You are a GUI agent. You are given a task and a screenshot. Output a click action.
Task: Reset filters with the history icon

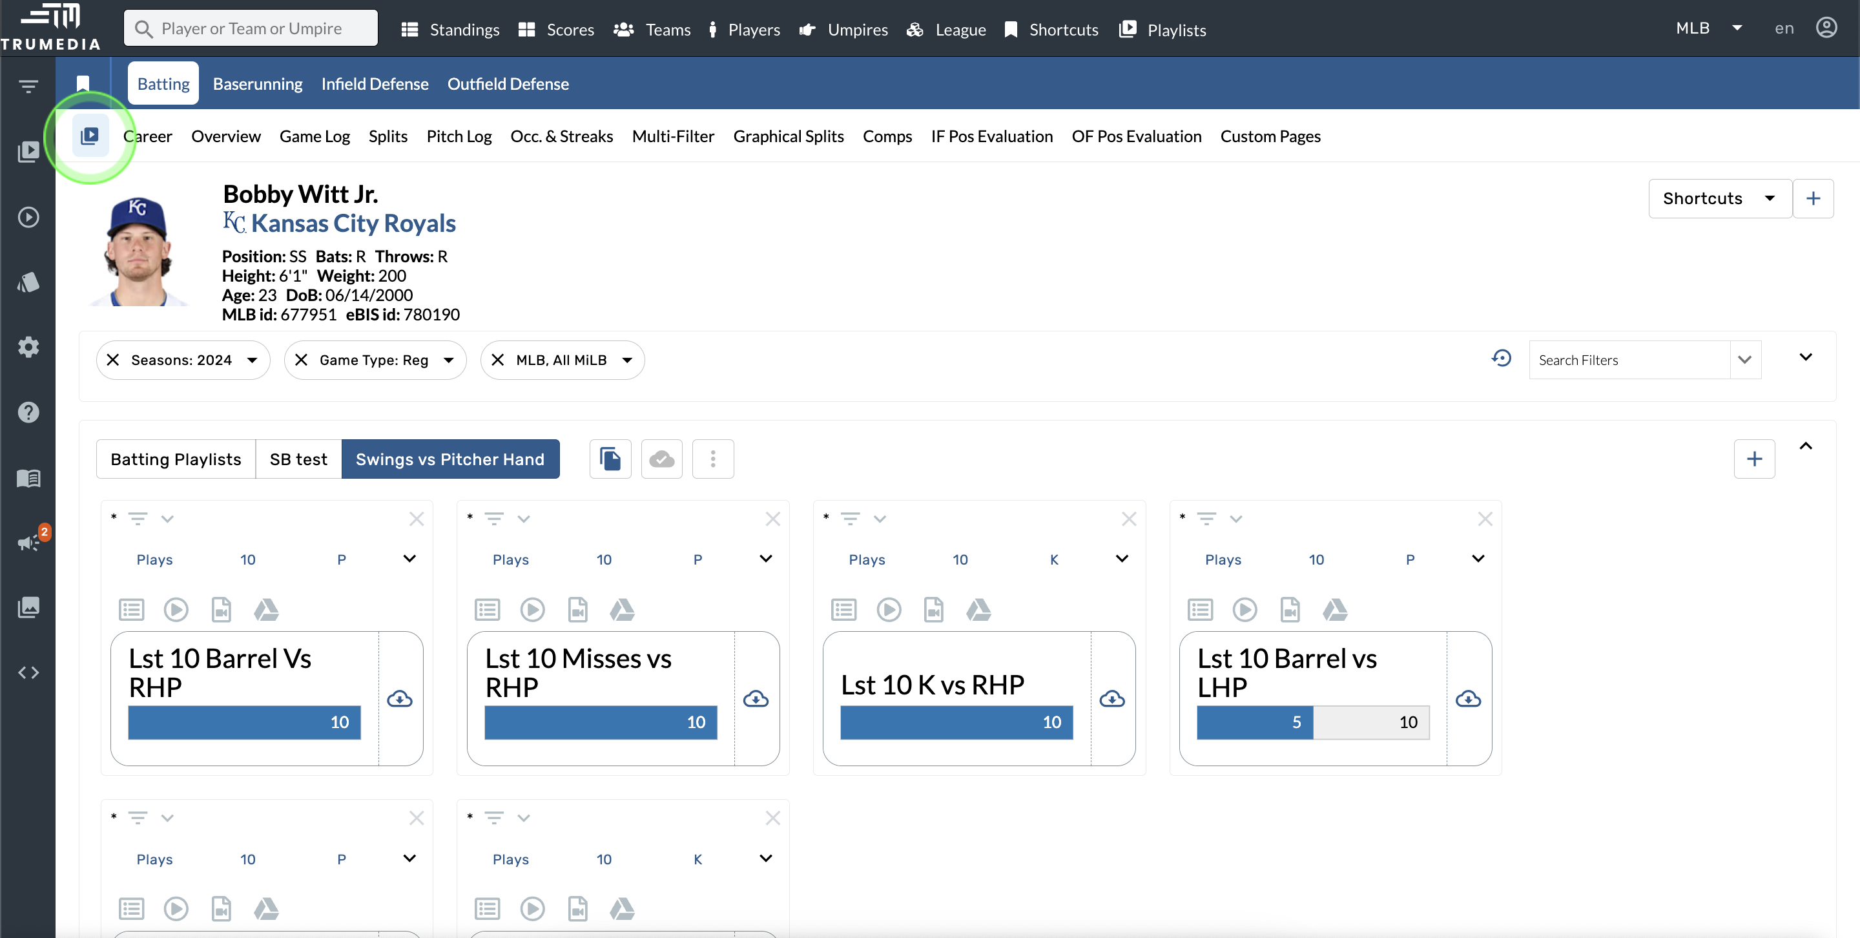point(1501,359)
